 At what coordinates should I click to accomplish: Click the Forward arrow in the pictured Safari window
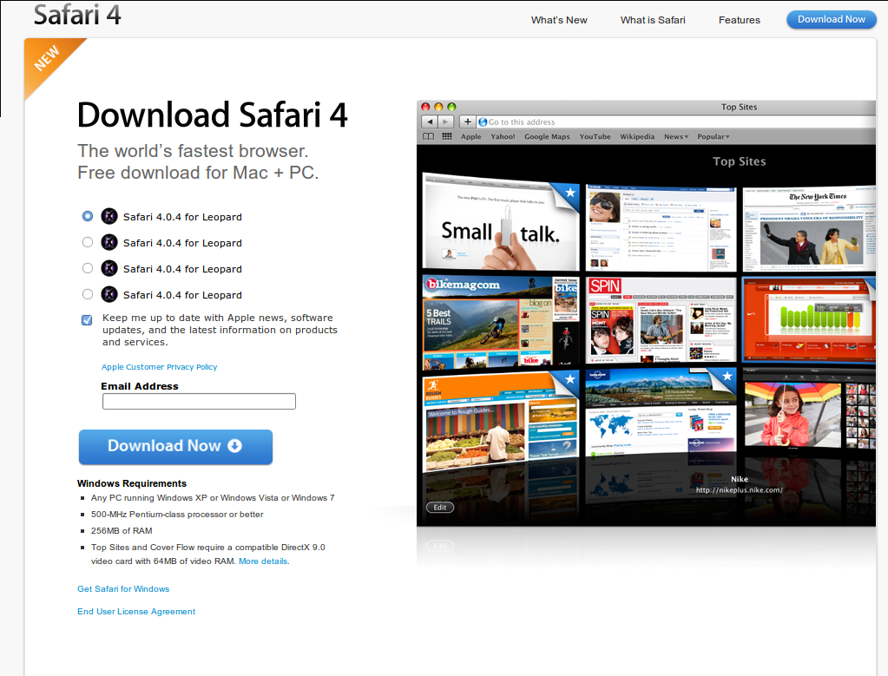pos(445,121)
